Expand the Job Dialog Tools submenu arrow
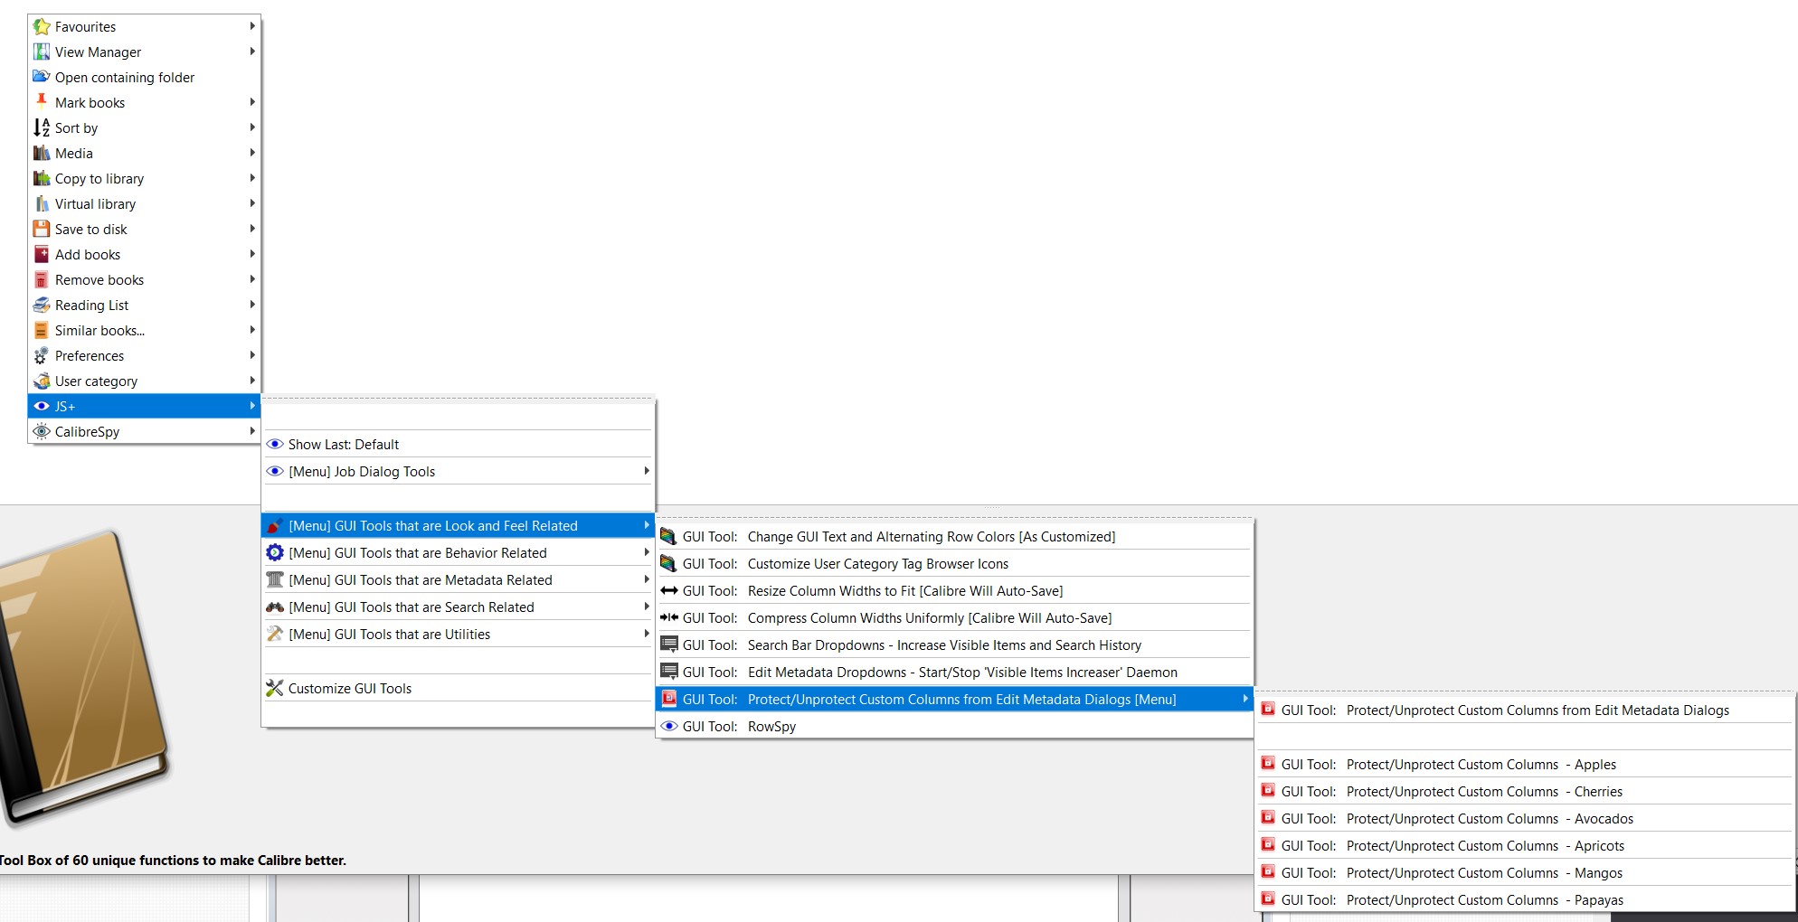 (x=647, y=471)
